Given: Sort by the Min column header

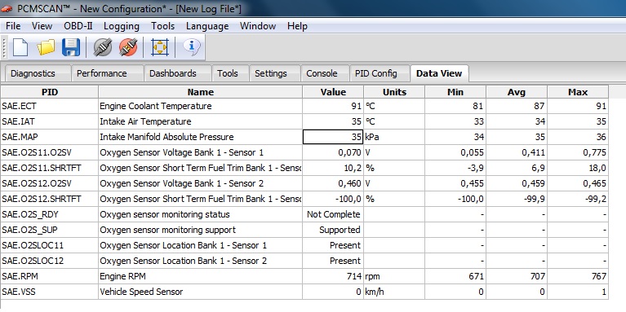Looking at the screenshot, I should 455,92.
